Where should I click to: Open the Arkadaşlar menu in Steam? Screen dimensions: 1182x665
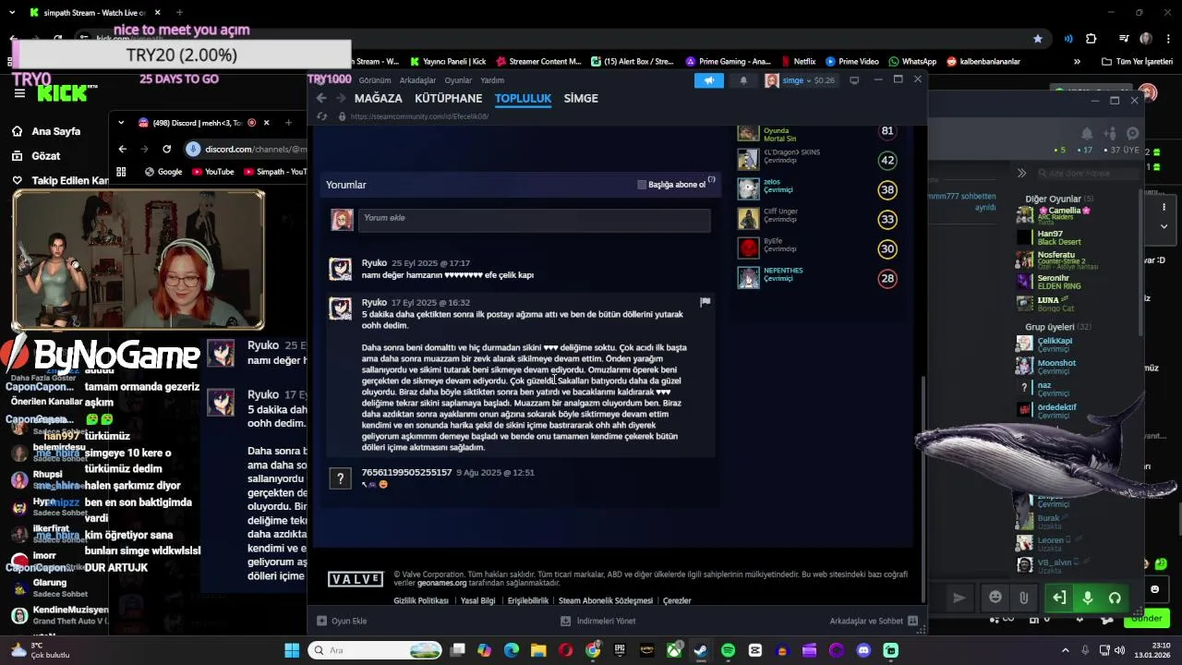tap(417, 80)
